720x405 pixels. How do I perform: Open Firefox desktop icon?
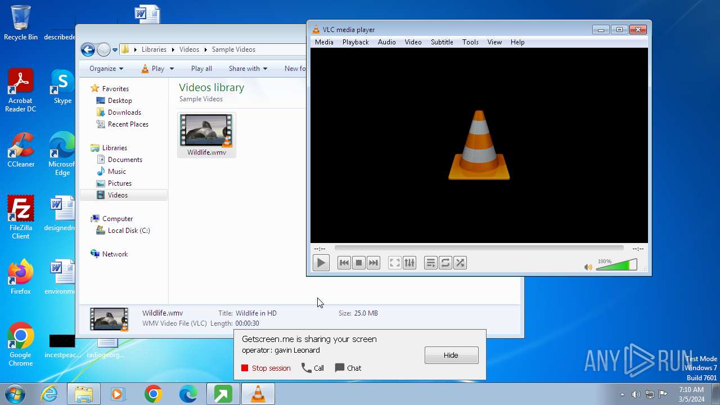coord(21,277)
